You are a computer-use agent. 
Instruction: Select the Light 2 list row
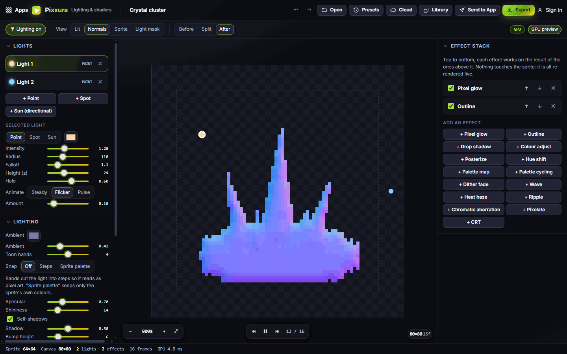[x=57, y=82]
